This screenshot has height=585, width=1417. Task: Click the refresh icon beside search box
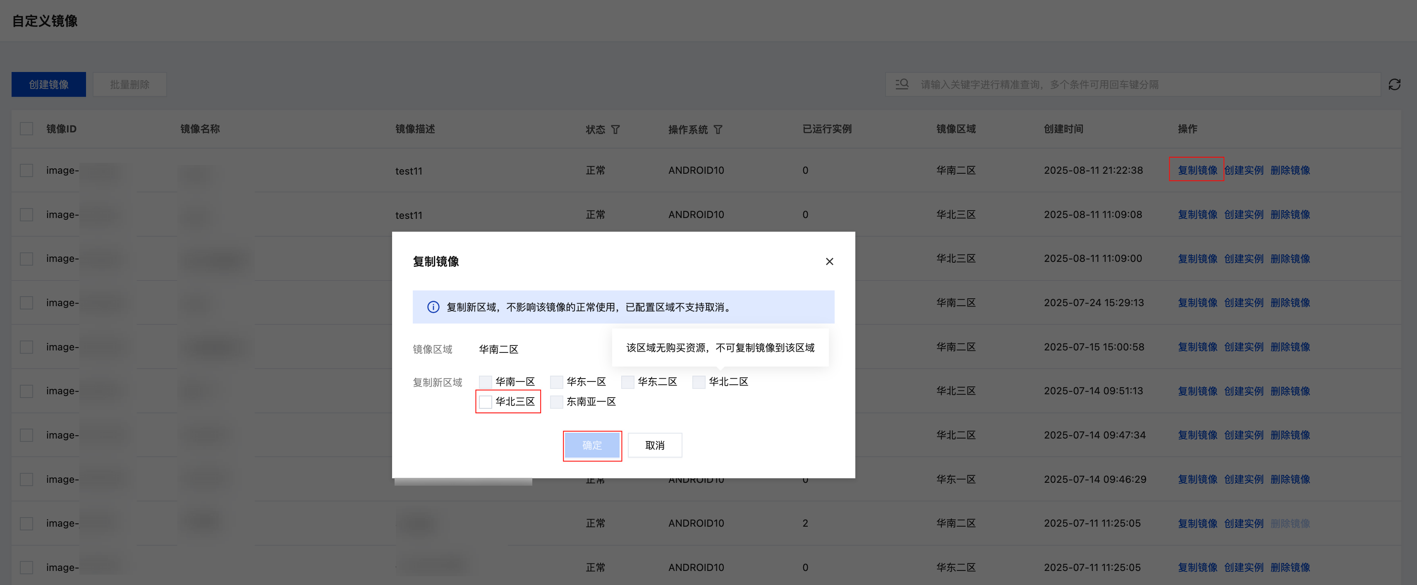click(x=1394, y=84)
